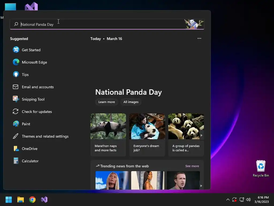Image resolution: width=274 pixels, height=206 pixels.
Task: Launch Google Chrome from the taskbar
Action: pyautogui.click(x=32, y=200)
